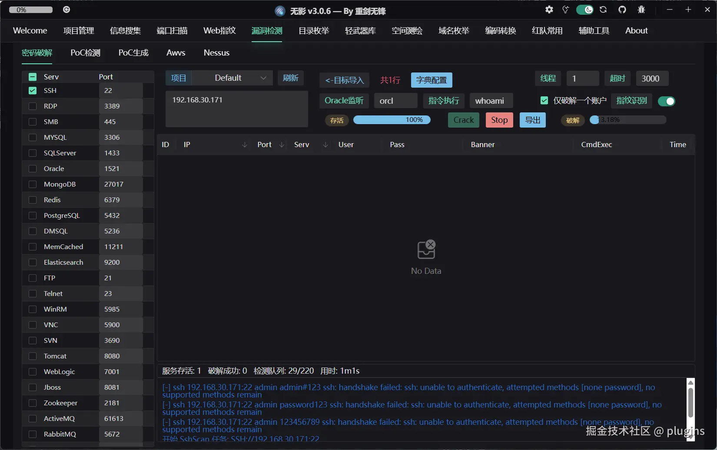This screenshot has height=450, width=717.
Task: Enable the FTP service checkbox
Action: pyautogui.click(x=33, y=278)
